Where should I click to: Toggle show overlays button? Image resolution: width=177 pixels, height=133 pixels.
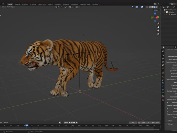click(x=142, y=7)
